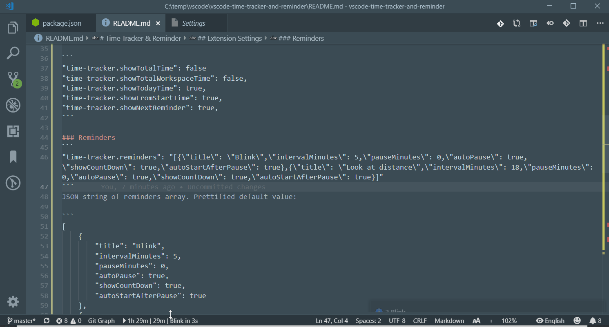Image resolution: width=609 pixels, height=327 pixels.
Task: Click '"autoPause": true,' on line 56
Action: click(x=132, y=276)
